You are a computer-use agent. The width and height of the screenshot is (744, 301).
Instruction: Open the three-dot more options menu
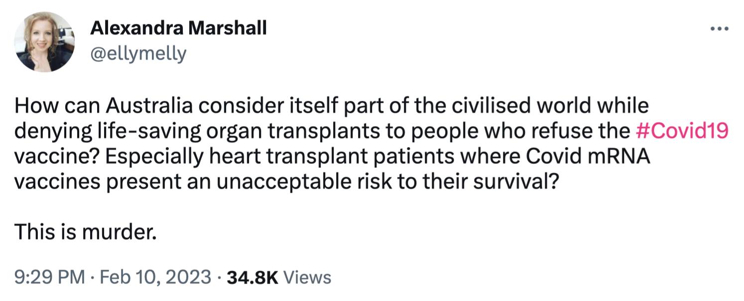pos(720,29)
